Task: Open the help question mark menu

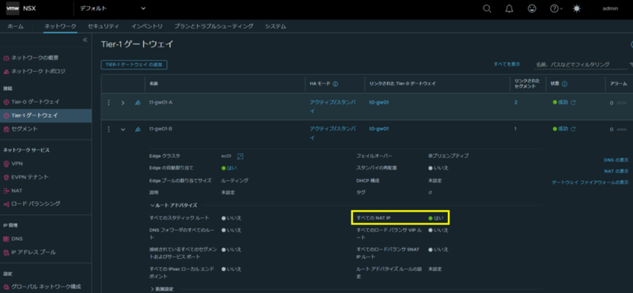Action: [x=556, y=9]
